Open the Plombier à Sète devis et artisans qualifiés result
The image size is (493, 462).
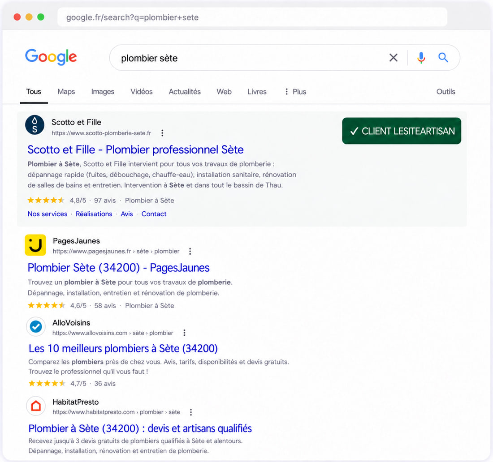point(140,429)
